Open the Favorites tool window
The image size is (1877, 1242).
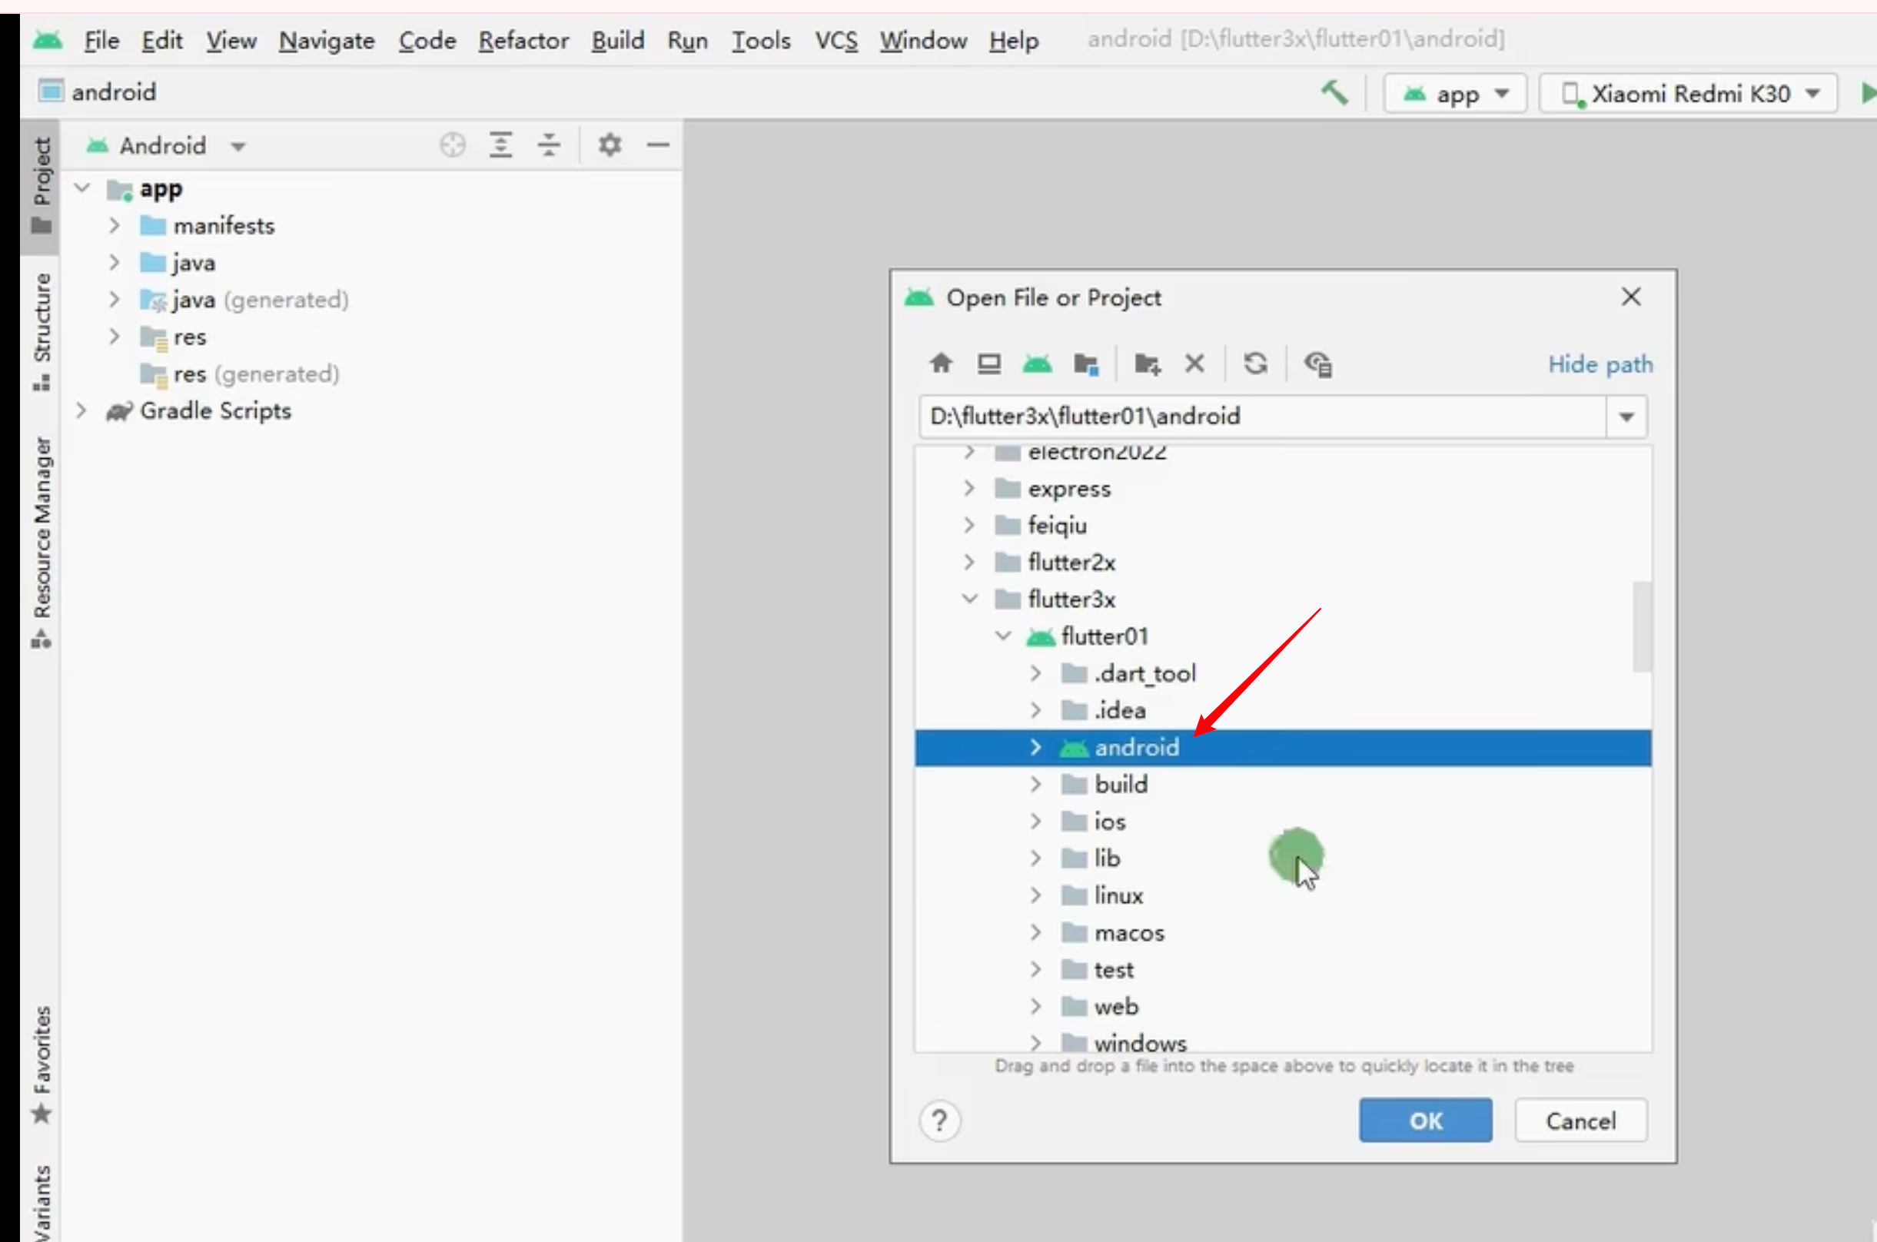pos(42,1065)
